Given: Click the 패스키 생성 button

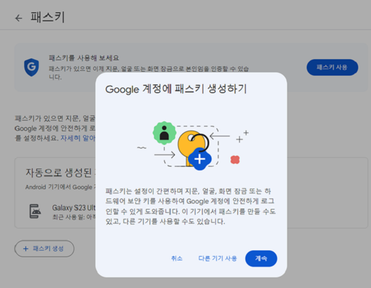Looking at the screenshot, I should click(45, 249).
